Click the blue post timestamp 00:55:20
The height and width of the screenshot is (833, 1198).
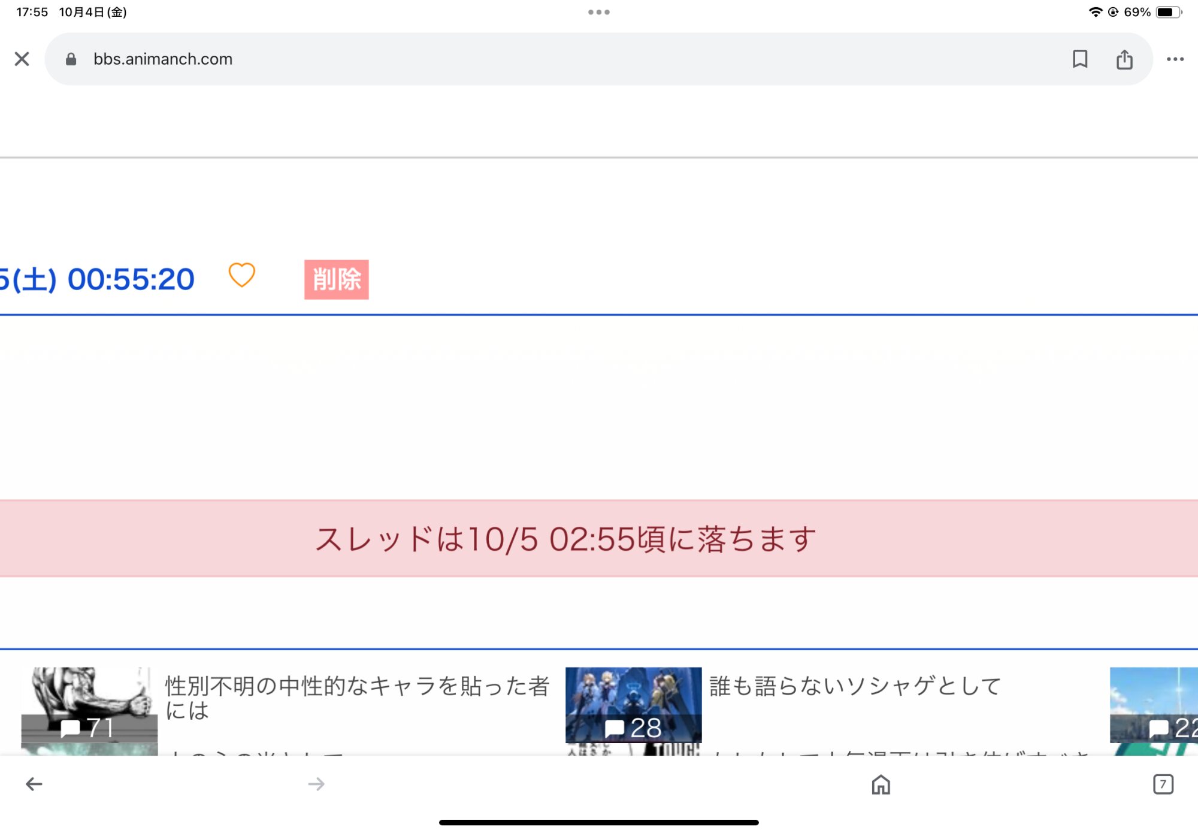[131, 279]
